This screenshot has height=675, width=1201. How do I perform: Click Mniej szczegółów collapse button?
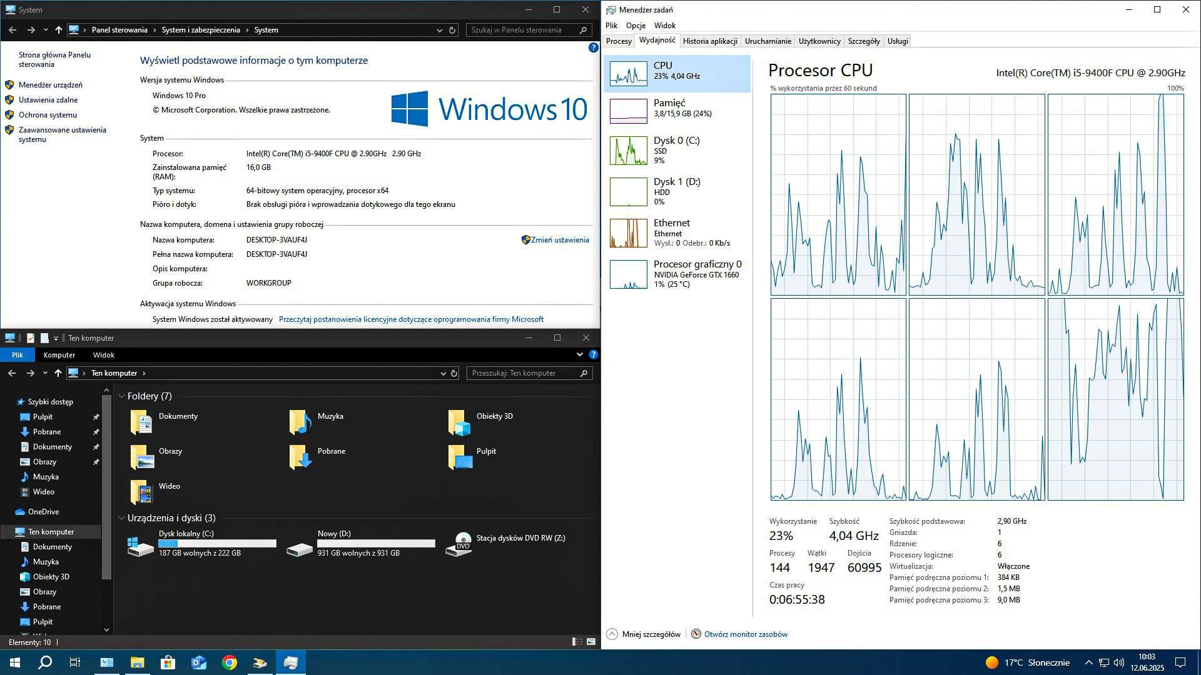click(x=644, y=634)
